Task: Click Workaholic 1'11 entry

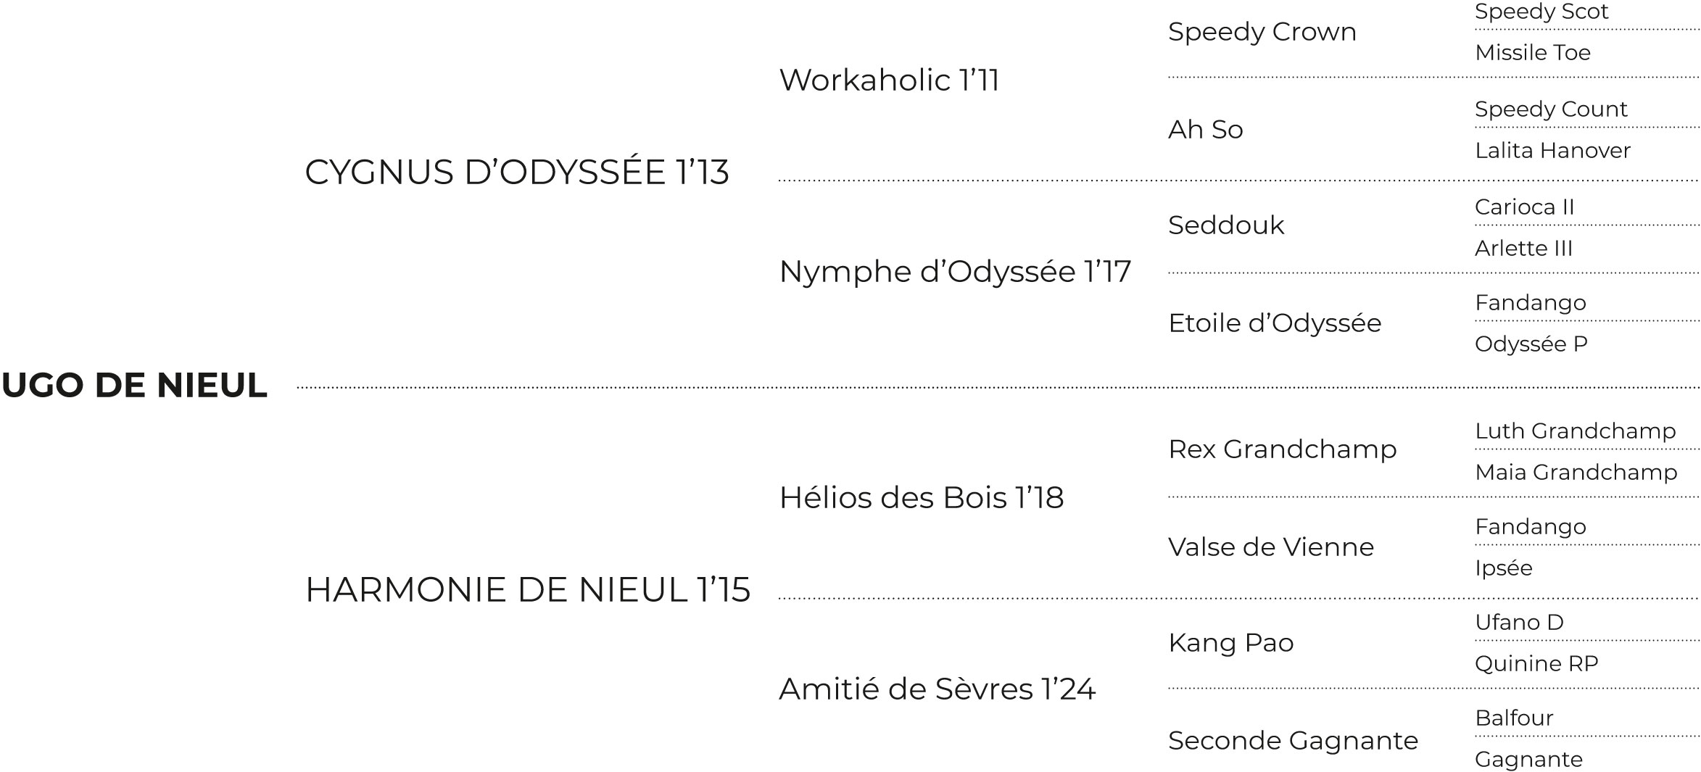Action: pos(889,80)
